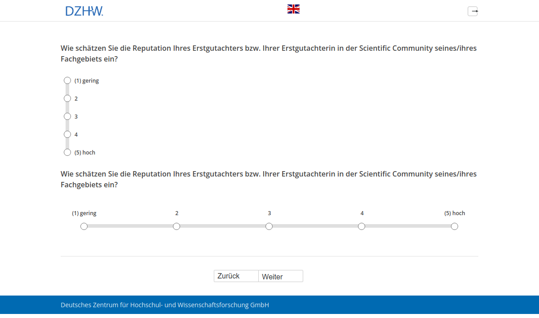Click the DZHW logo

84,11
